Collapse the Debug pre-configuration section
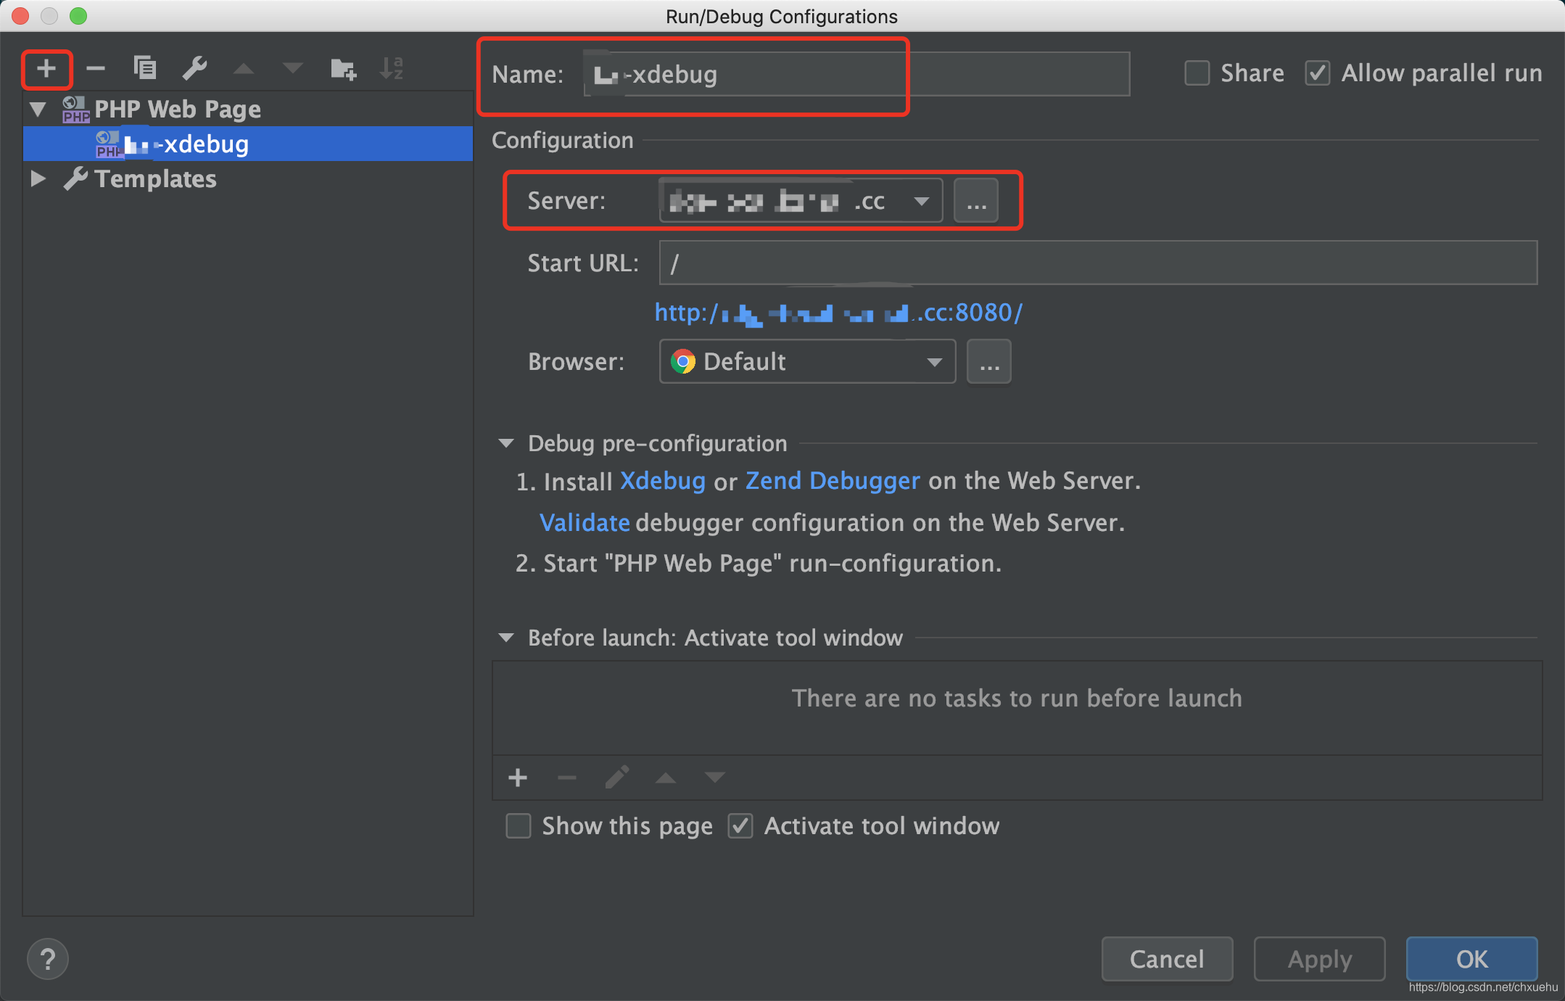 pyautogui.click(x=506, y=443)
